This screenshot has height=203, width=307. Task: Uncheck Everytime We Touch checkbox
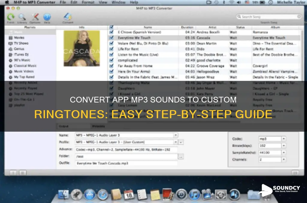point(112,38)
